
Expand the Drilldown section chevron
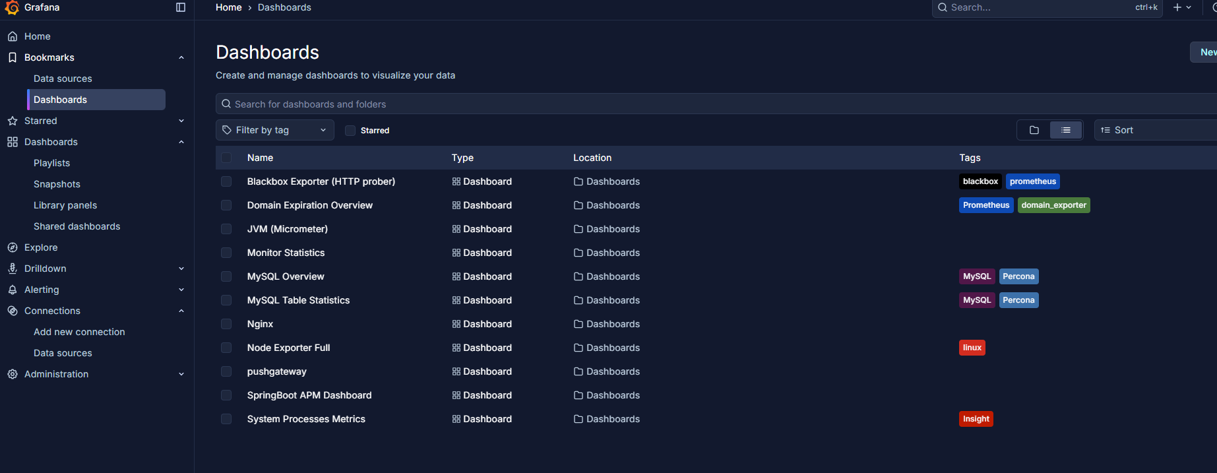181,268
